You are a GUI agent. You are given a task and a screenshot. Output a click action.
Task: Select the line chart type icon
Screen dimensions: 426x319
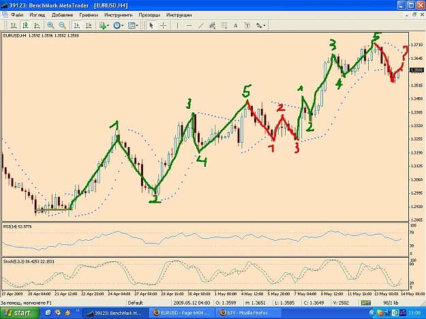[37, 26]
